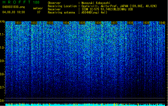168x106 pixels.
Task: Click the 1.1 kHz axis label
Action: point(2,34)
